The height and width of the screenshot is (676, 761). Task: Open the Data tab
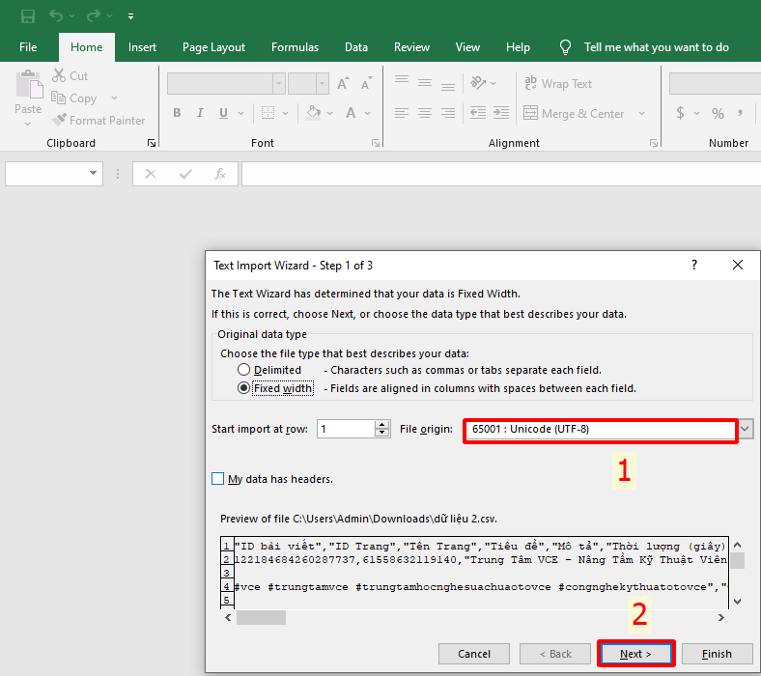356,47
